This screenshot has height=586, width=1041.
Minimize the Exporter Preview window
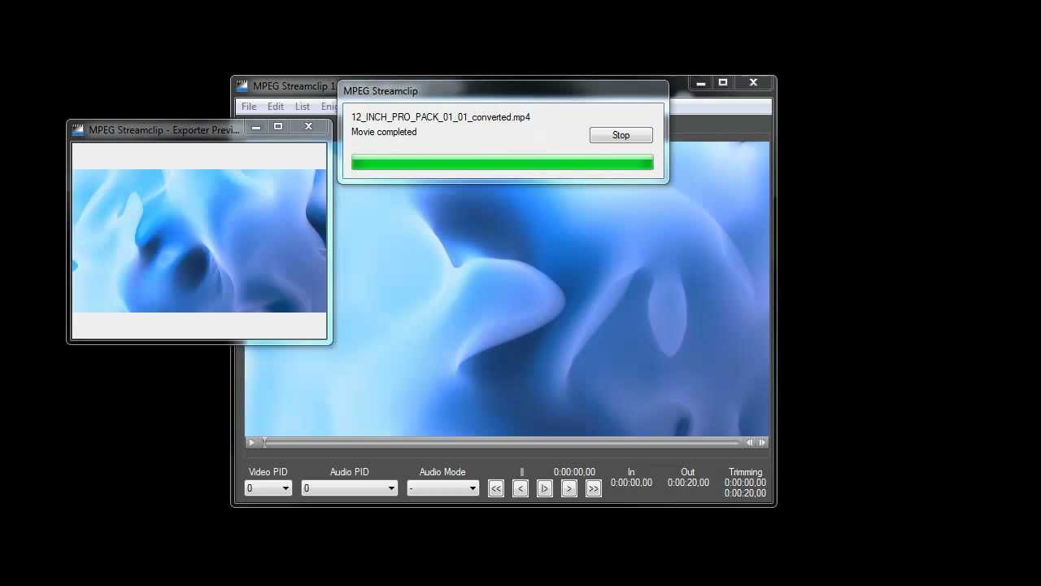256,127
